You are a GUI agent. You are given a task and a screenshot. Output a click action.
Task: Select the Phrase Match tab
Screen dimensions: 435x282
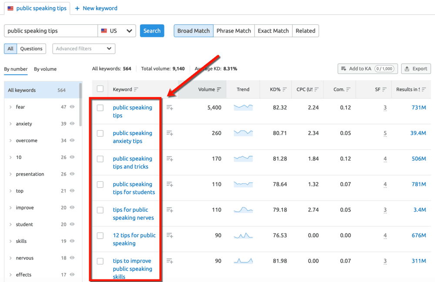pos(234,31)
